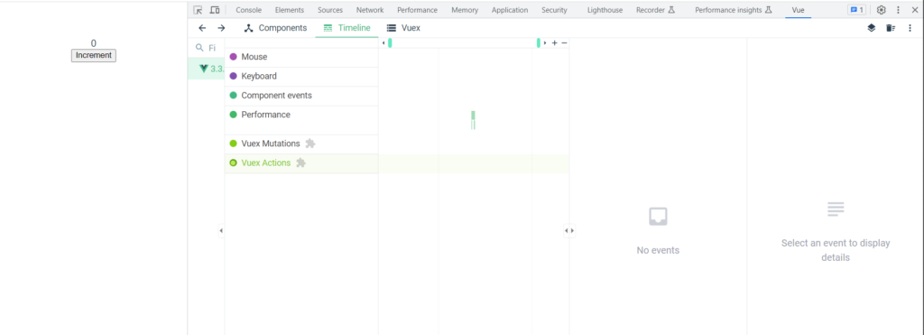Screen dimensions: 924x335
Task: Select the Vuex Actions layer label
Action: click(266, 163)
